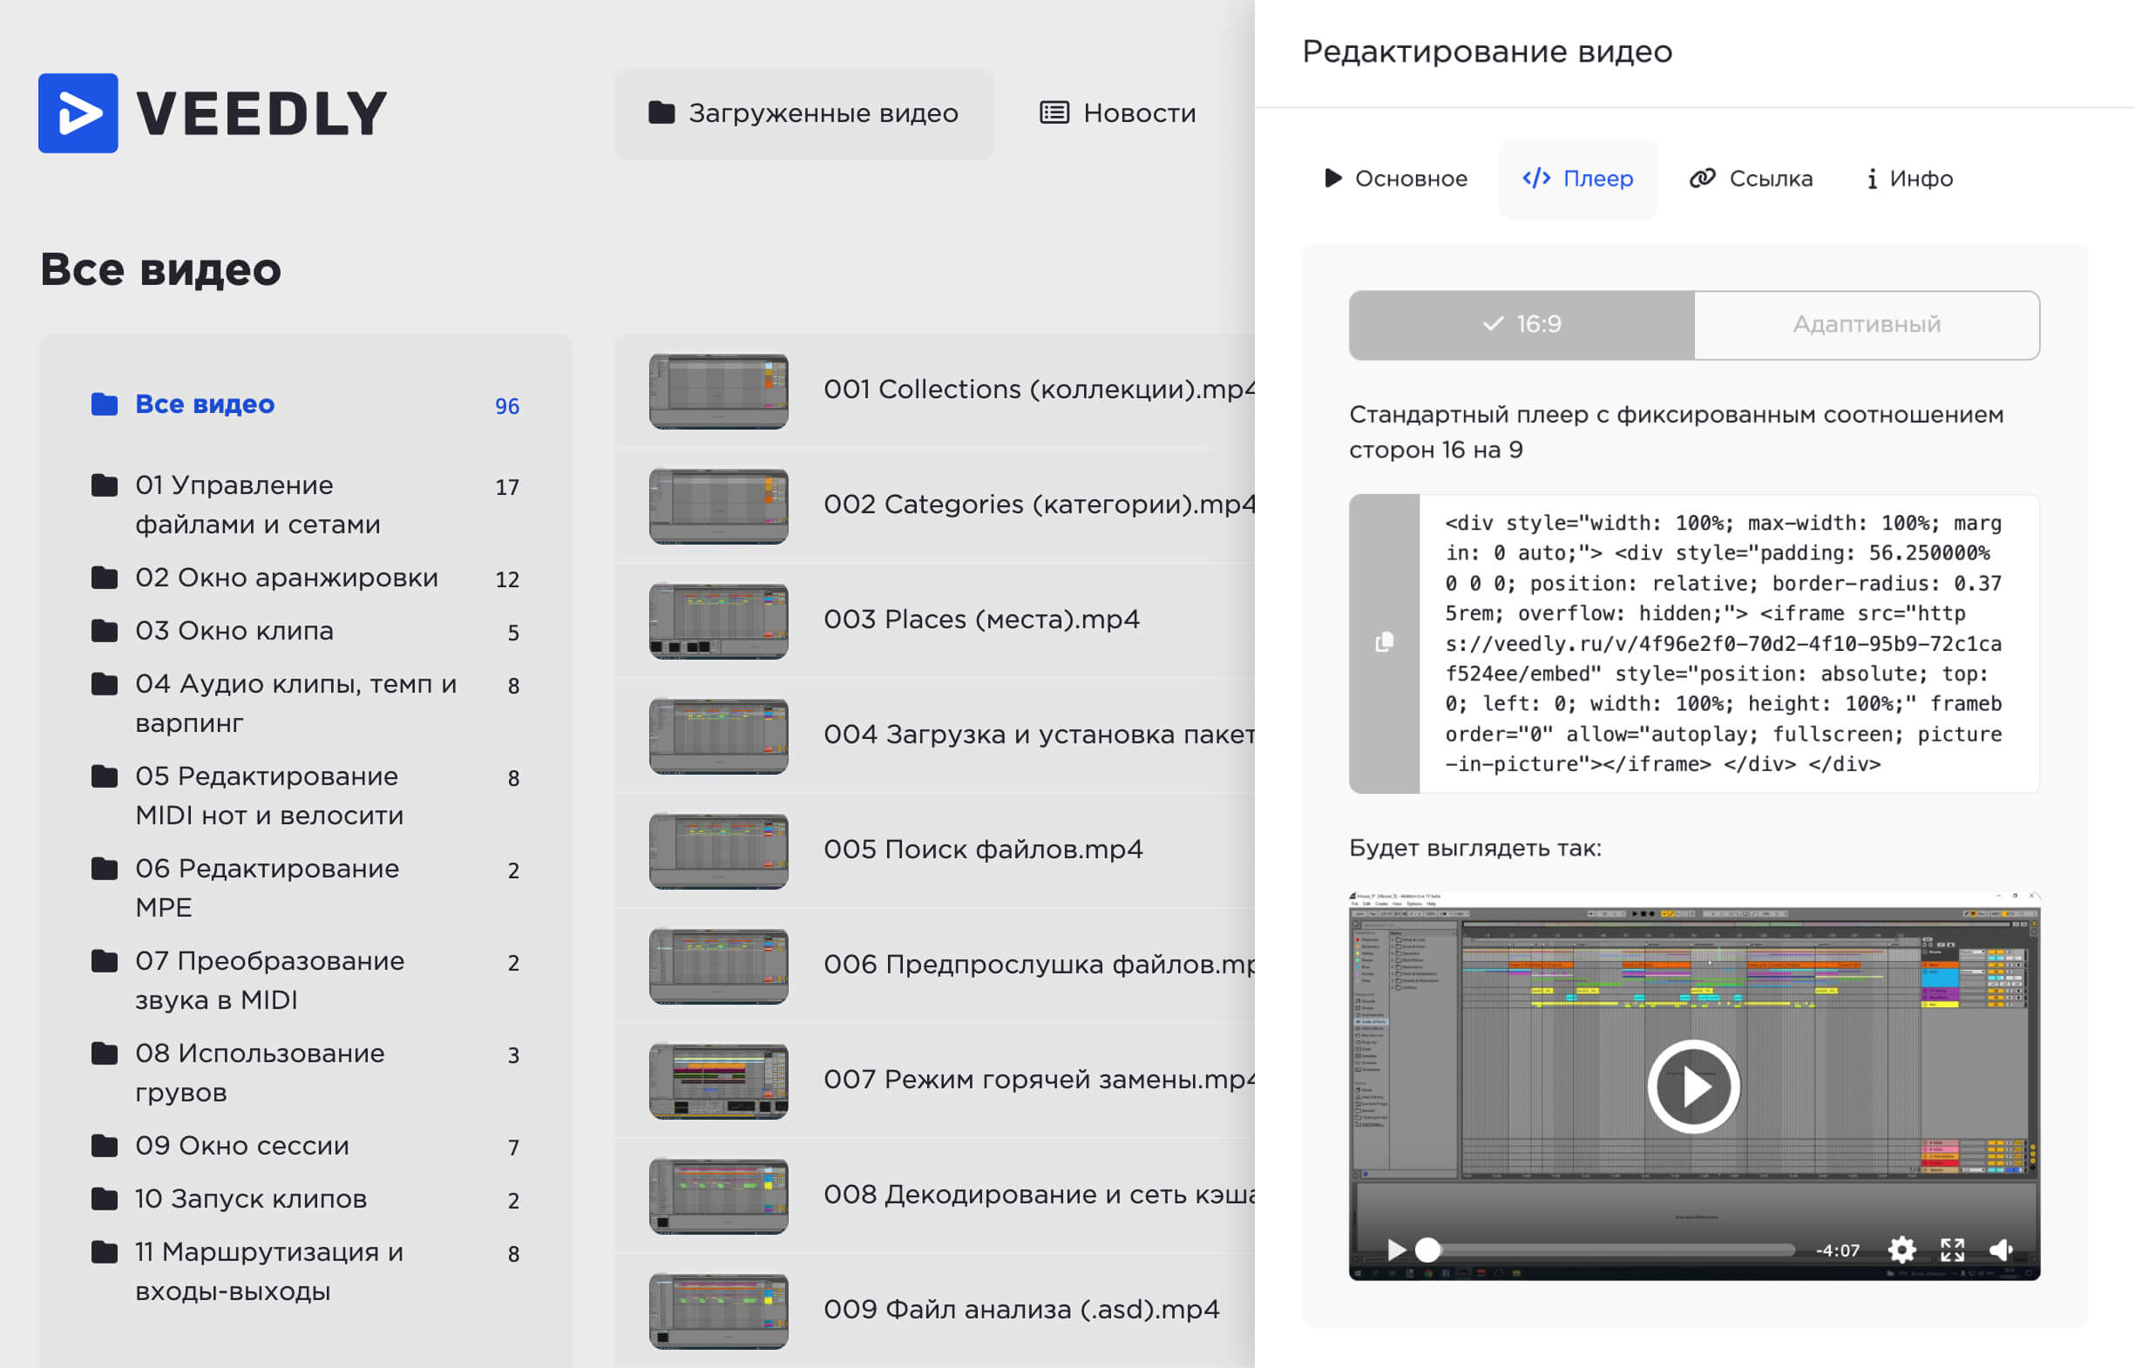2135x1368 pixels.
Task: Copy the embed code with copy icon
Action: (1383, 642)
